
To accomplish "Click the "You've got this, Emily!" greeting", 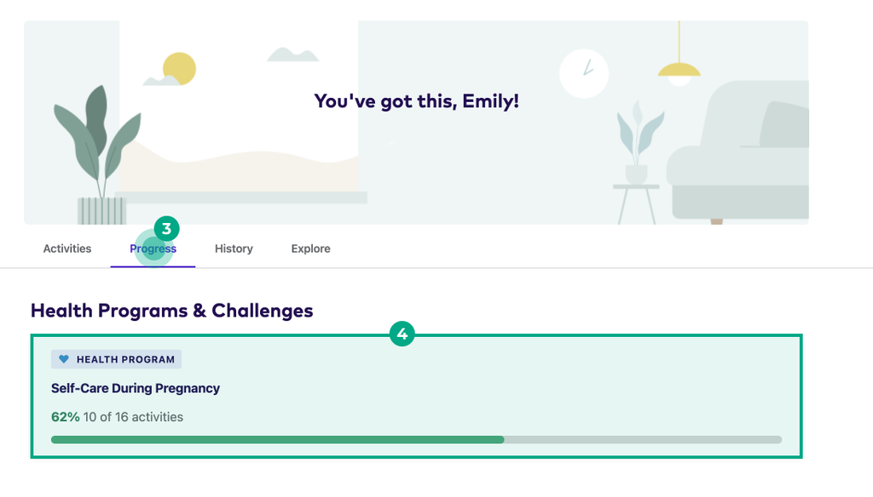I will click(416, 101).
